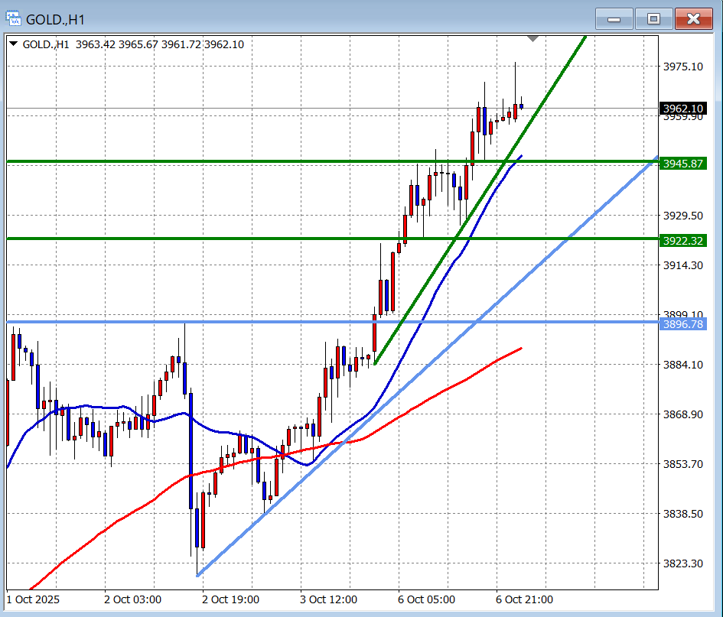Click the current price label 3962.10

(x=682, y=109)
